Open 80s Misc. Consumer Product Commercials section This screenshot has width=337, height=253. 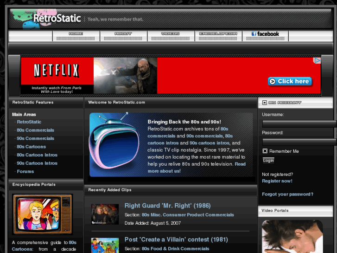(x=188, y=215)
